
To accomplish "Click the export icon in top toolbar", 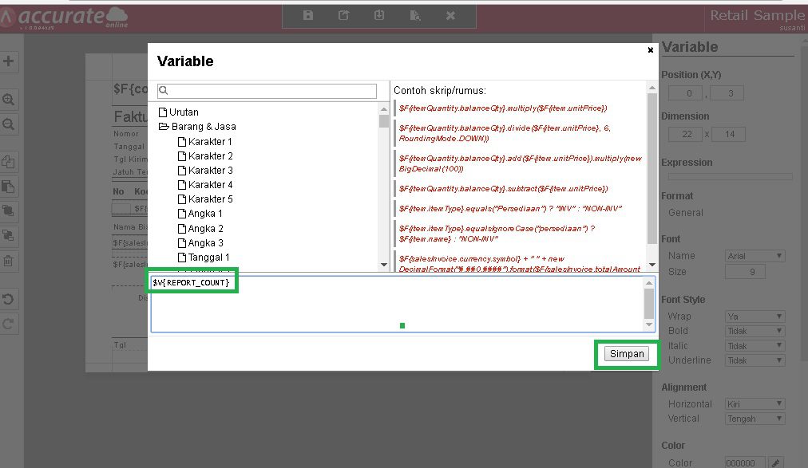I will coord(344,15).
